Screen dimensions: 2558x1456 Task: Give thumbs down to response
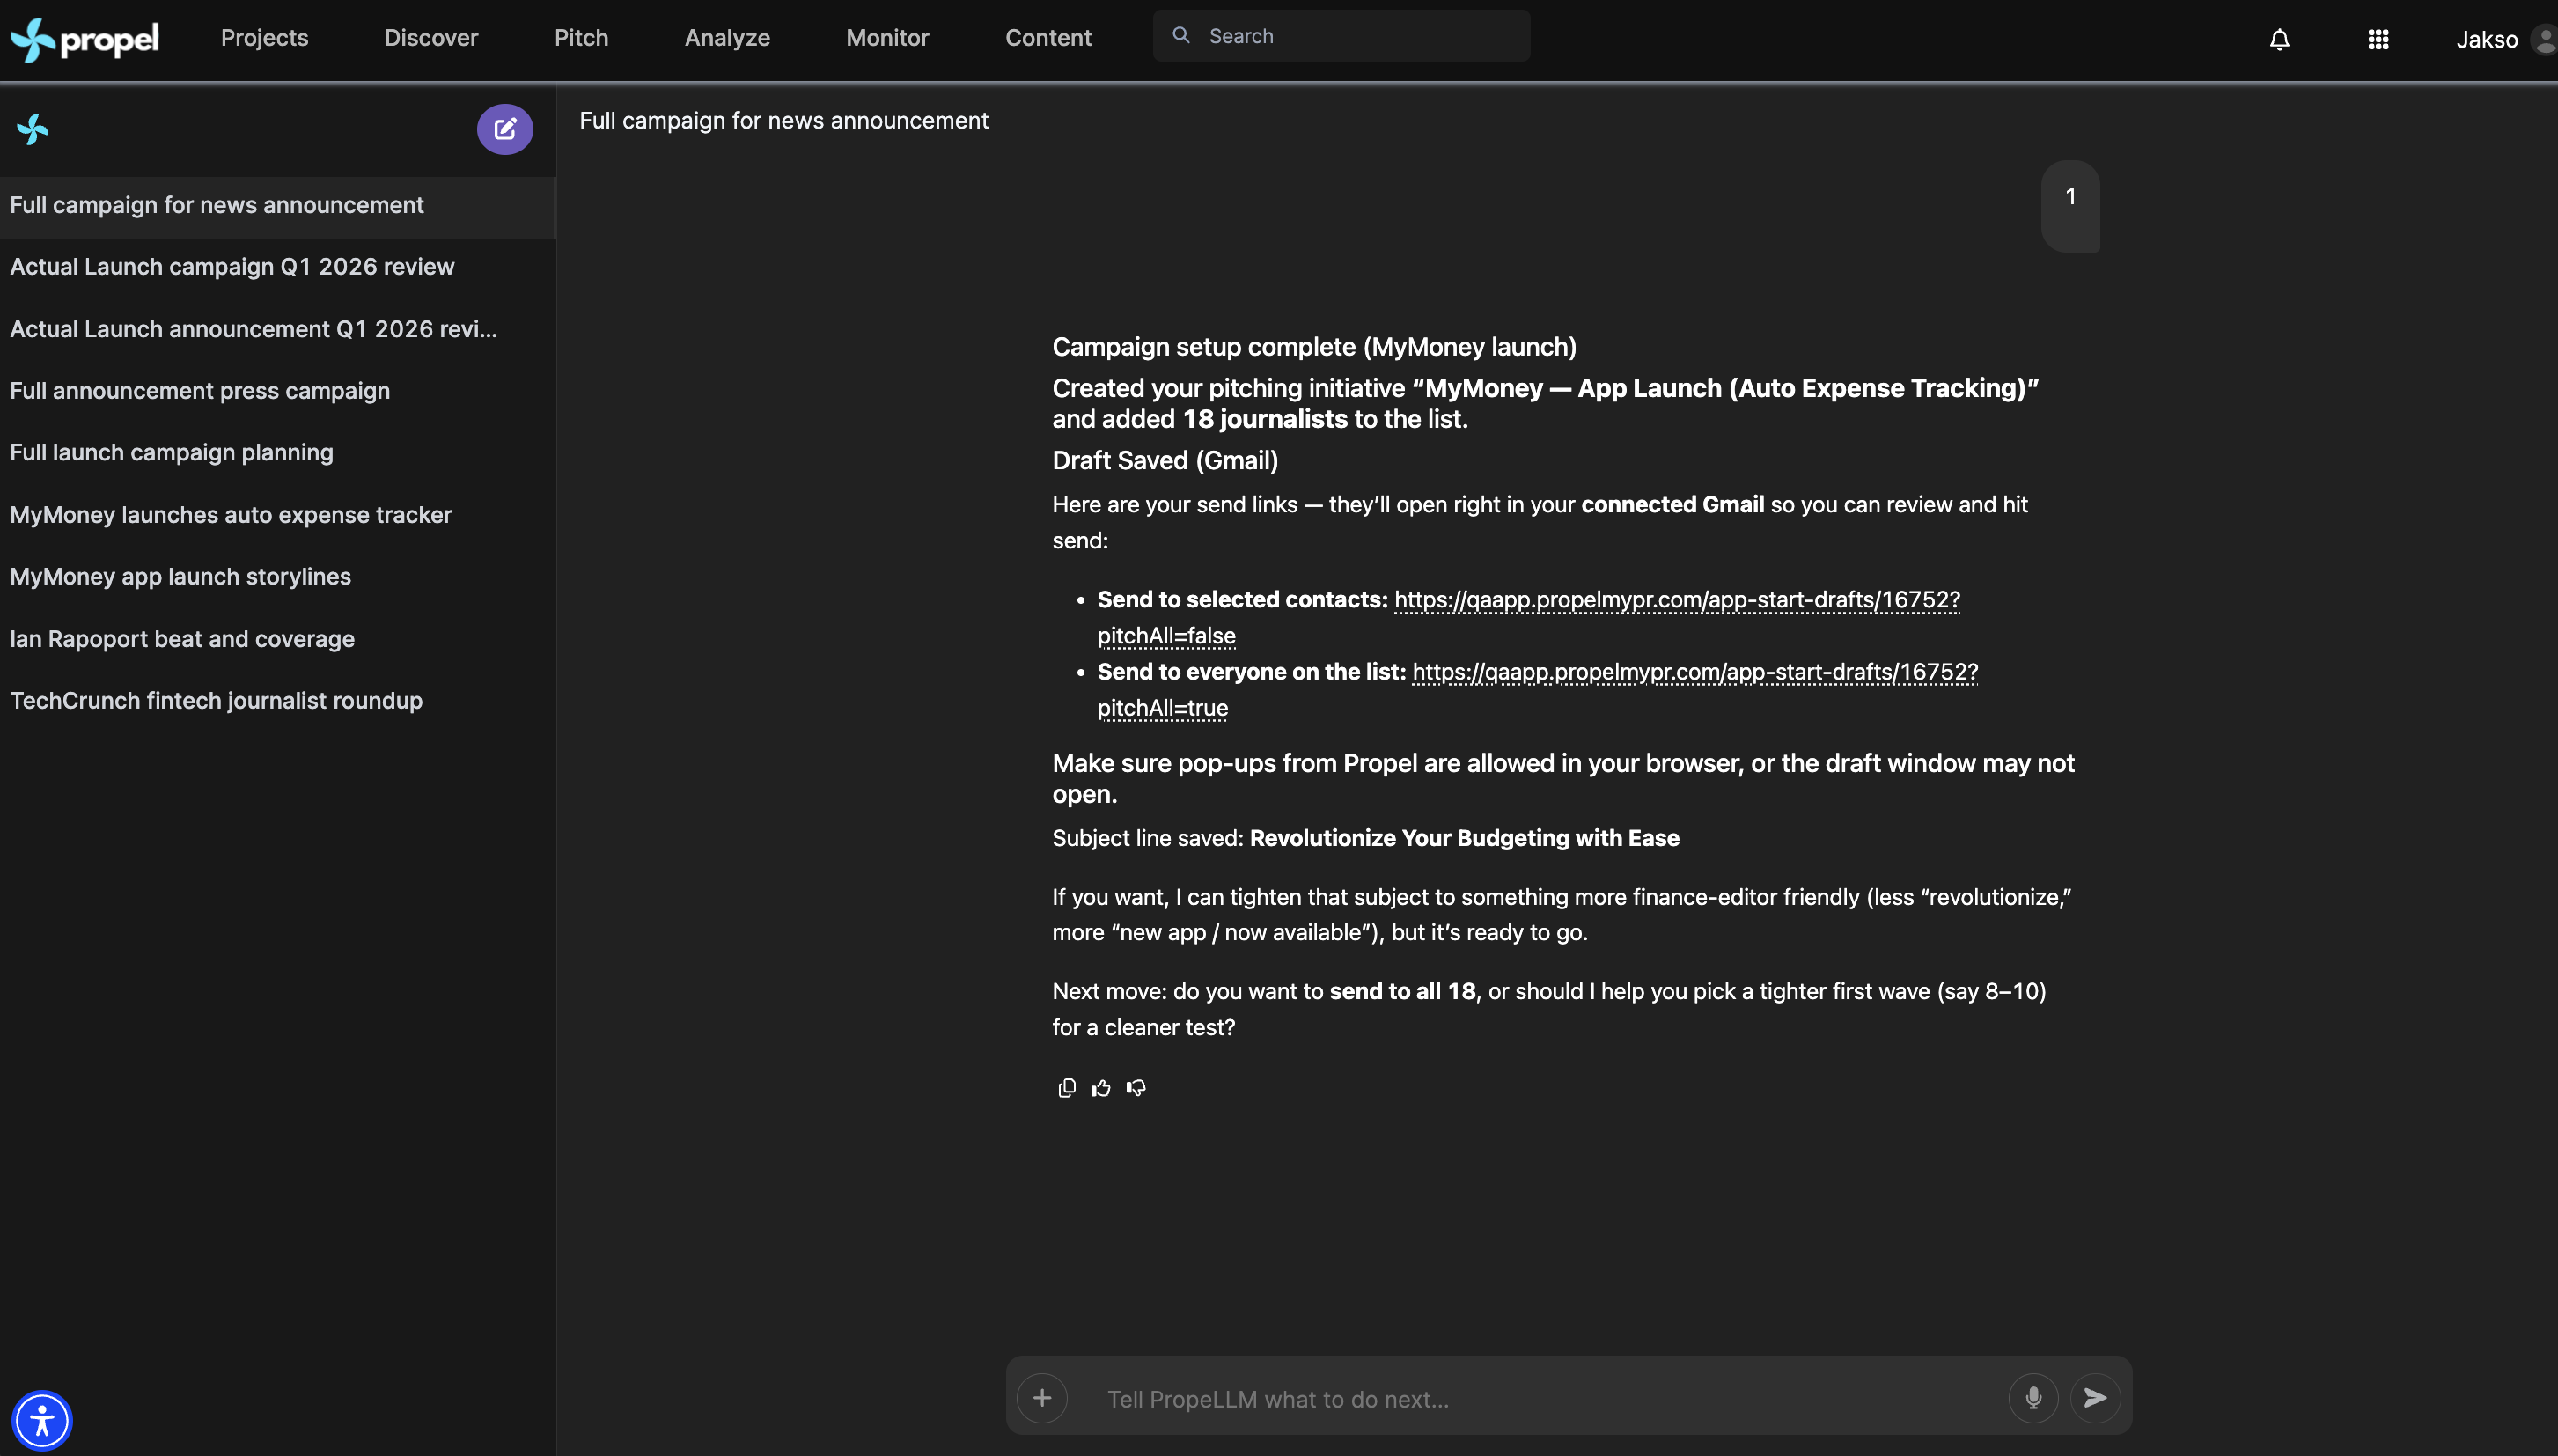[1136, 1088]
